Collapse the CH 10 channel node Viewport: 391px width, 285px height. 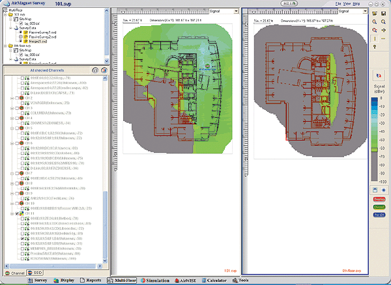coord(12,204)
